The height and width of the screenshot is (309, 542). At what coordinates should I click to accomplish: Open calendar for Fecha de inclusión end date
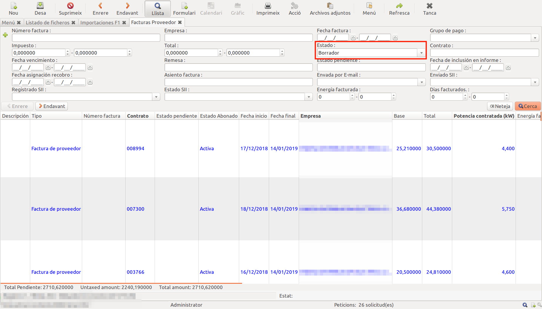508,67
